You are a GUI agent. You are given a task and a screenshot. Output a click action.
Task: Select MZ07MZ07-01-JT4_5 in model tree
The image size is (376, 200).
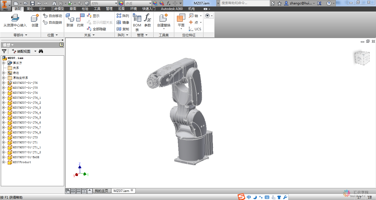tap(27, 117)
